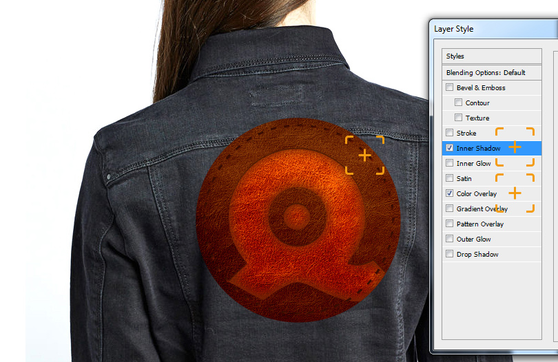Open the Styles section header
Image resolution: width=558 pixels, height=362 pixels.
point(492,56)
